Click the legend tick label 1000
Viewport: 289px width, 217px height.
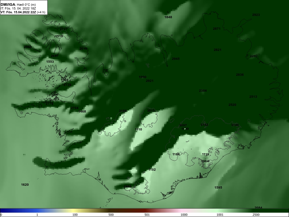point(184,215)
